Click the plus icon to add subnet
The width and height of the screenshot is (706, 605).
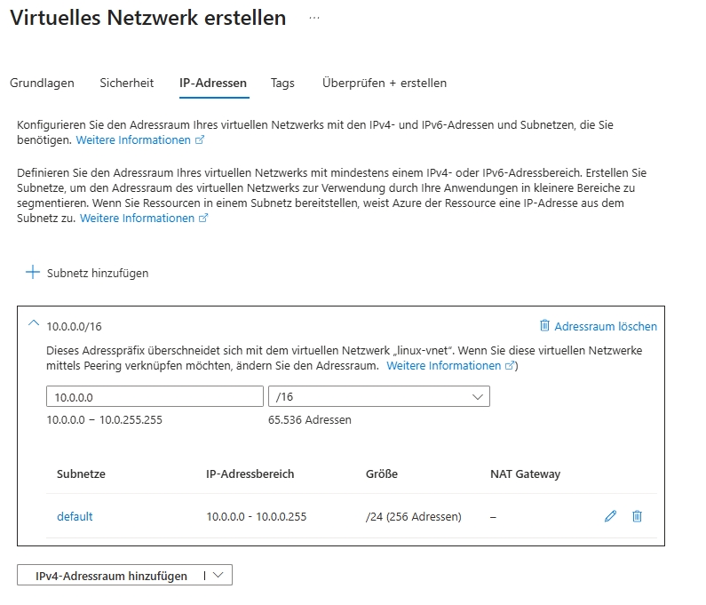point(33,273)
